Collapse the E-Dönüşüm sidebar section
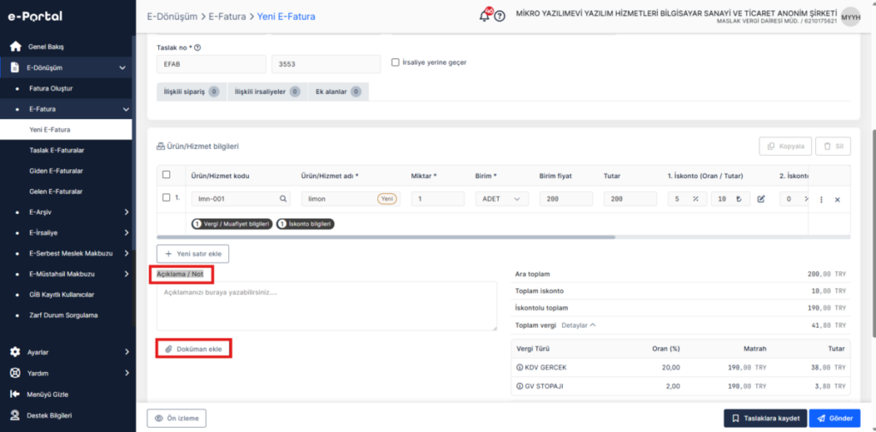The height and width of the screenshot is (432, 876). 122,68
